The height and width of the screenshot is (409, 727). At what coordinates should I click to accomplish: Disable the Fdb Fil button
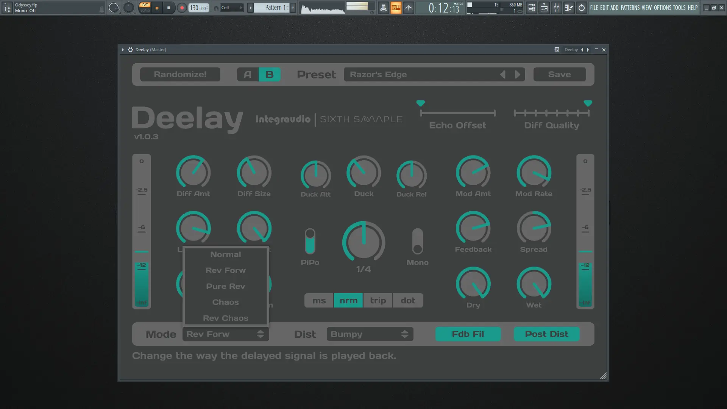pos(468,334)
